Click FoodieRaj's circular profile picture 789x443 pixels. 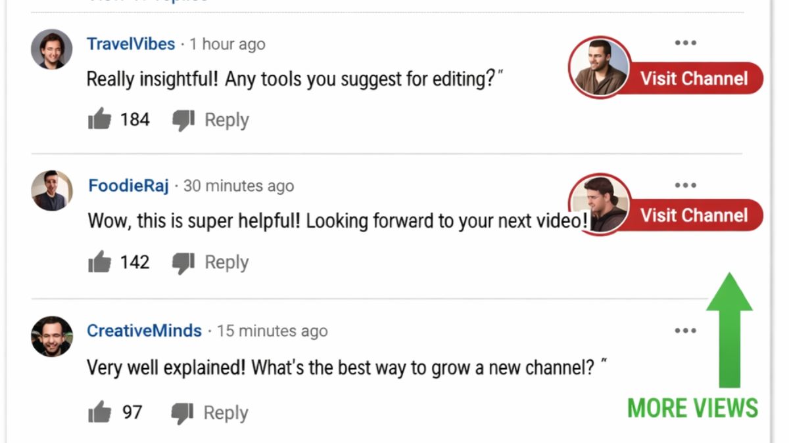tap(51, 191)
